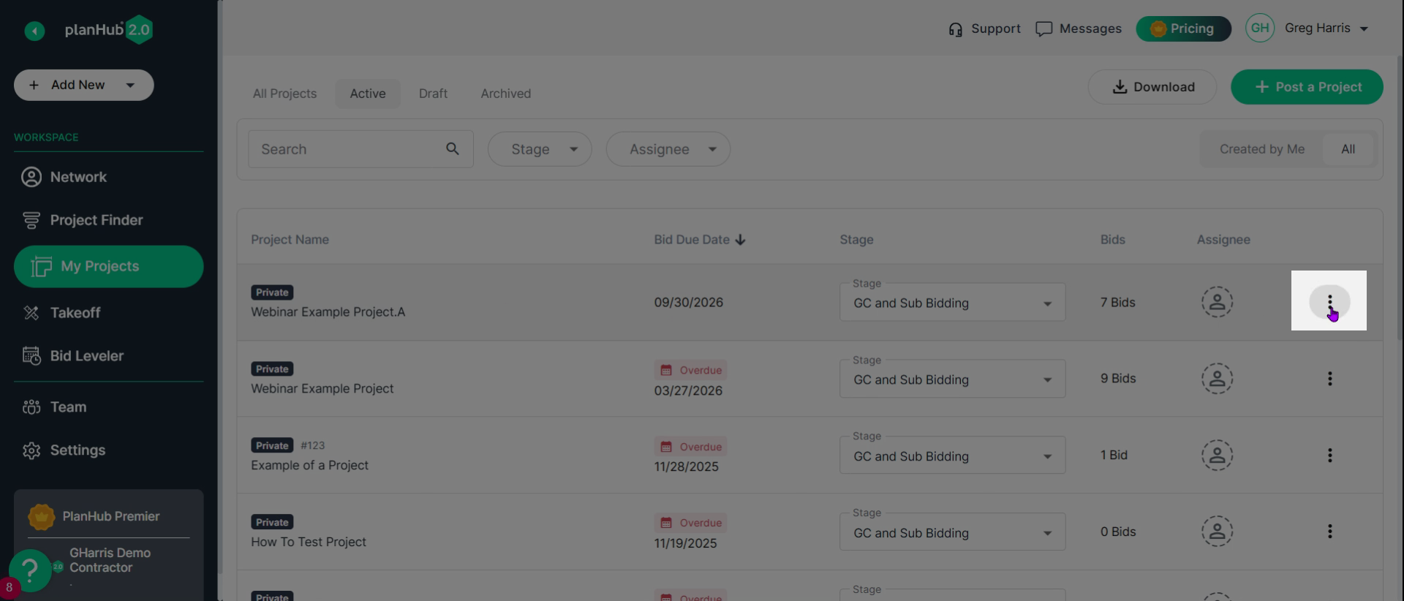The width and height of the screenshot is (1404, 601).
Task: Click the 0 Bids count
Action: click(x=1117, y=532)
